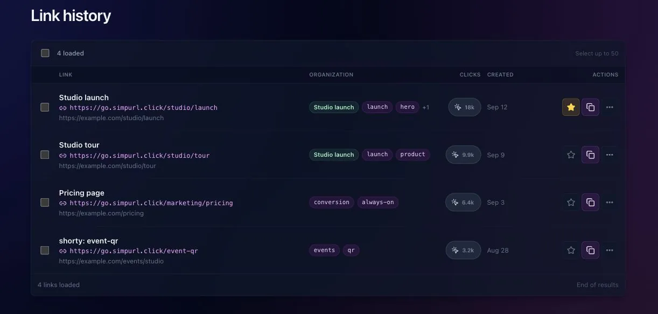Click the 'Studio tour' link title
This screenshot has height=314, width=658.
[79, 145]
